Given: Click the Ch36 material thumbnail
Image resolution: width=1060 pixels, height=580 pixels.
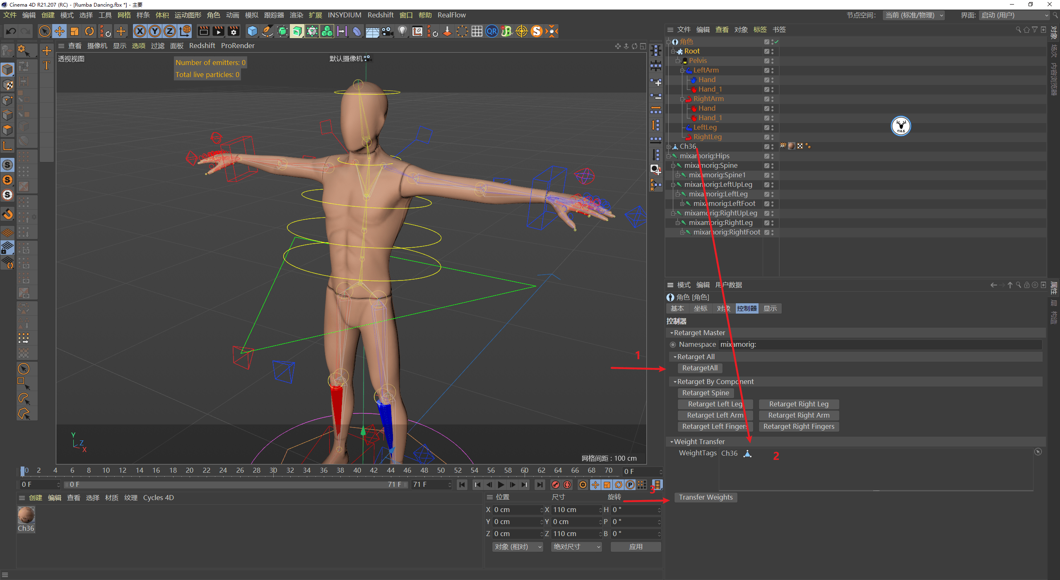Looking at the screenshot, I should [26, 516].
